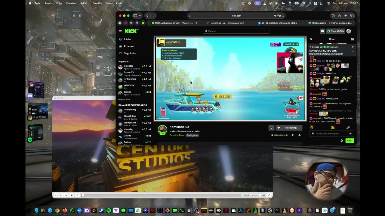Viewport: 385px width, 216px height.
Task: Show Safari tab overview
Action: coord(352,16)
